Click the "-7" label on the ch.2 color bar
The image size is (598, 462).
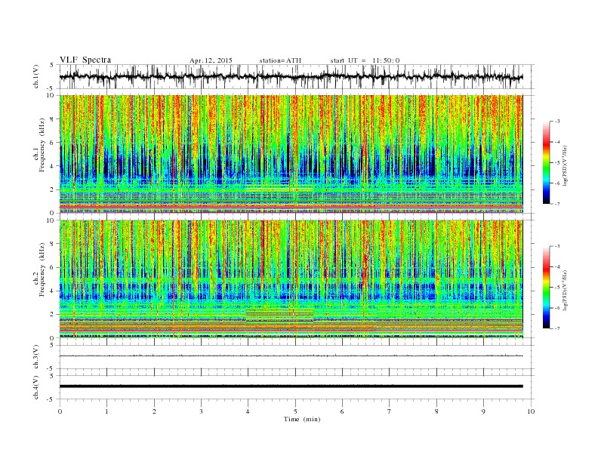pos(556,328)
